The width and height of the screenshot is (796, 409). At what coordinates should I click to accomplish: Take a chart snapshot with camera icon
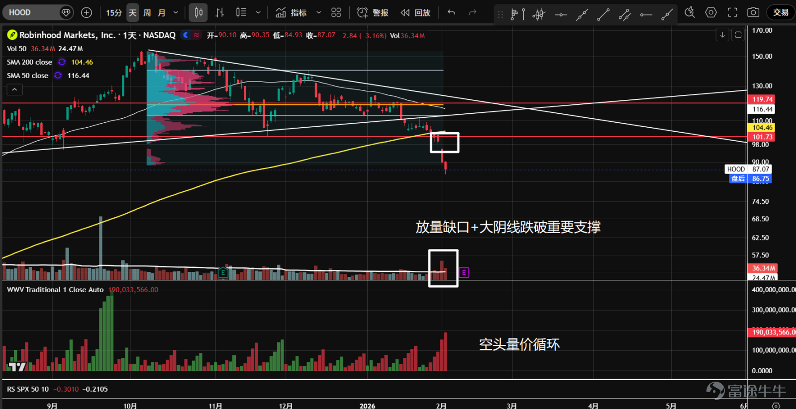click(754, 12)
